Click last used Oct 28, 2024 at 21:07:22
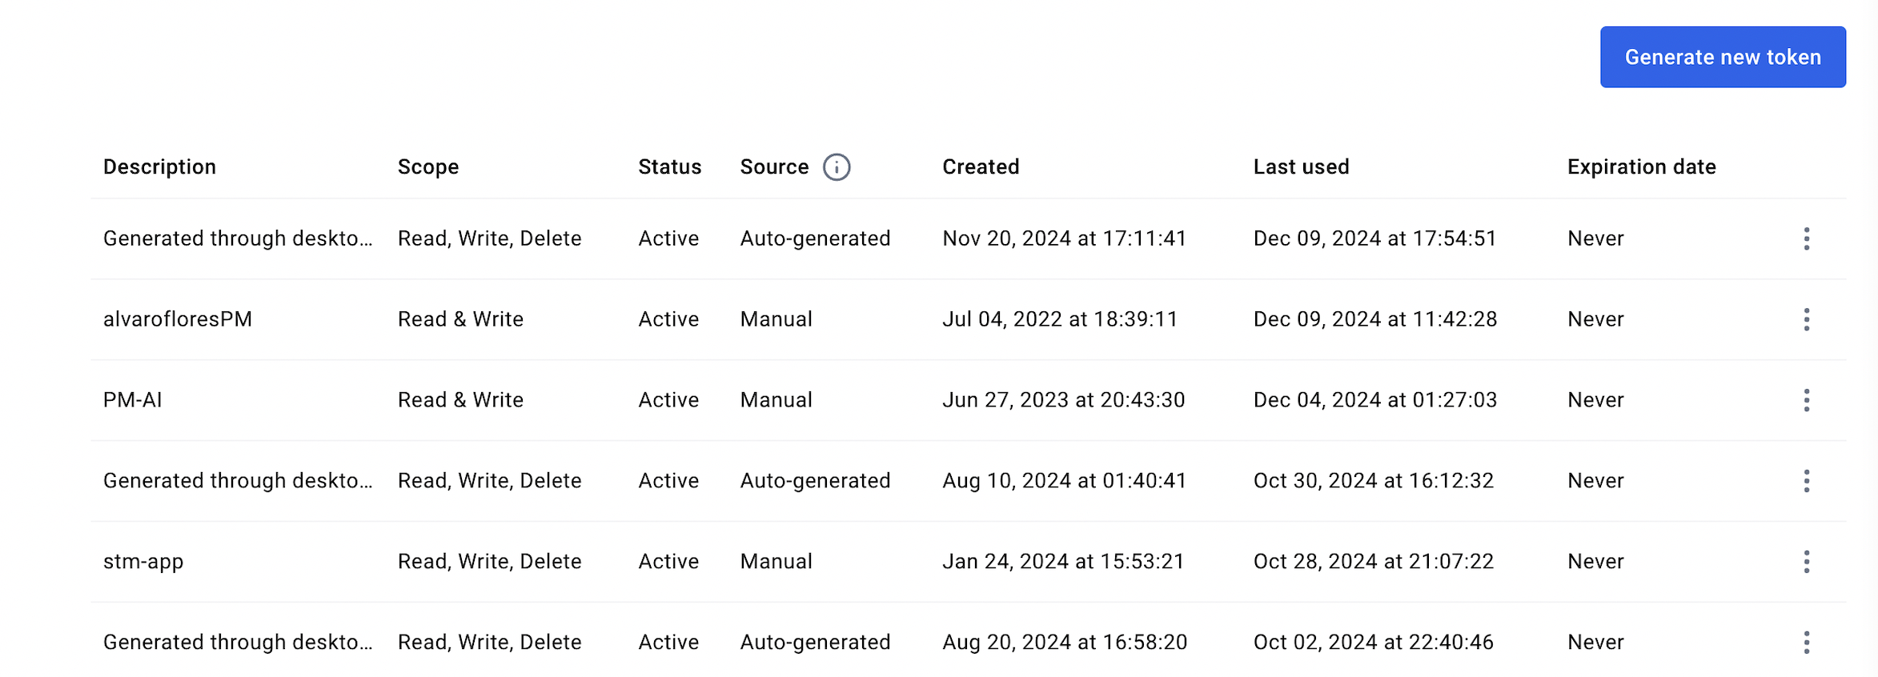 tap(1374, 562)
